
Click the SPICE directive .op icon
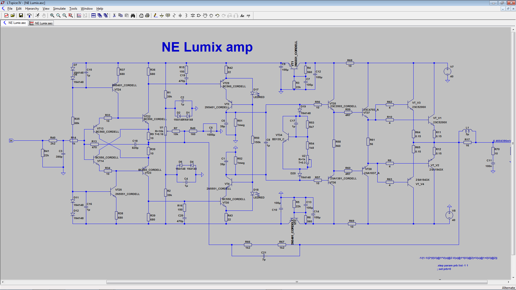tap(248, 16)
